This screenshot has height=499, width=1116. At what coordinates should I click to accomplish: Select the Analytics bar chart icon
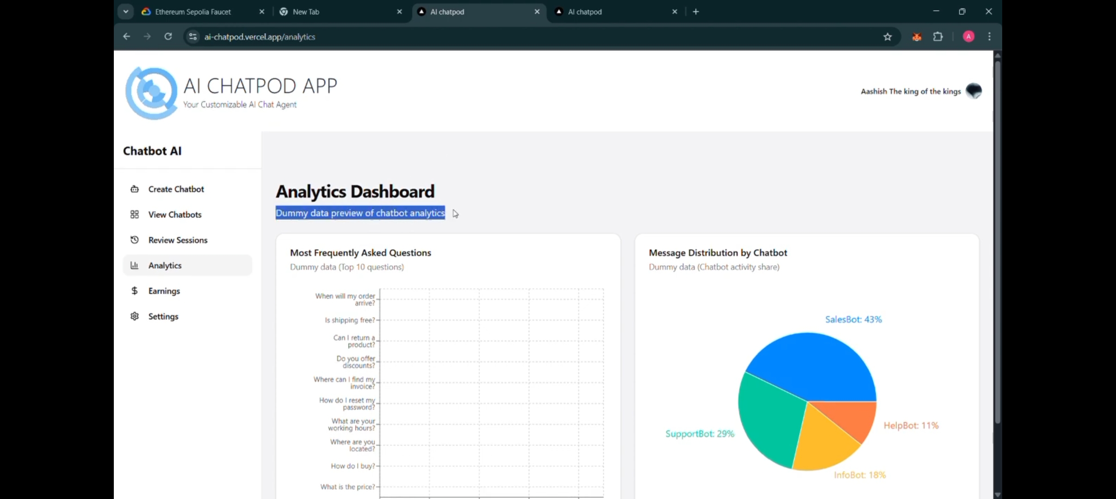coord(135,265)
